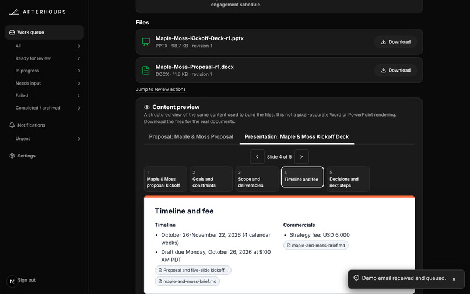Click the DOCX document file icon
The height and width of the screenshot is (294, 470).
(146, 70)
